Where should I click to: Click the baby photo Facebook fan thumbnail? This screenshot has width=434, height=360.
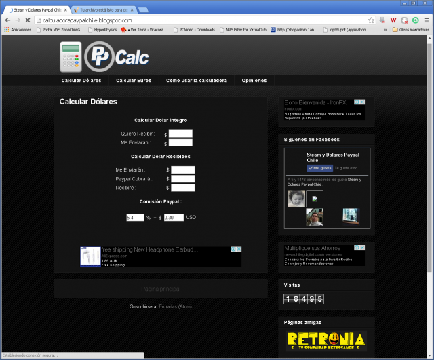[296, 199]
